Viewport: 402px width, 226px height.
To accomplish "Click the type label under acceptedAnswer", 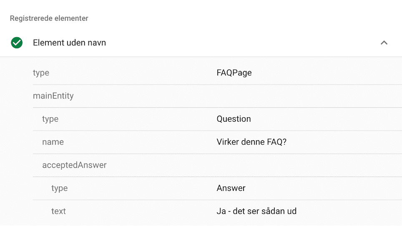I will point(60,188).
